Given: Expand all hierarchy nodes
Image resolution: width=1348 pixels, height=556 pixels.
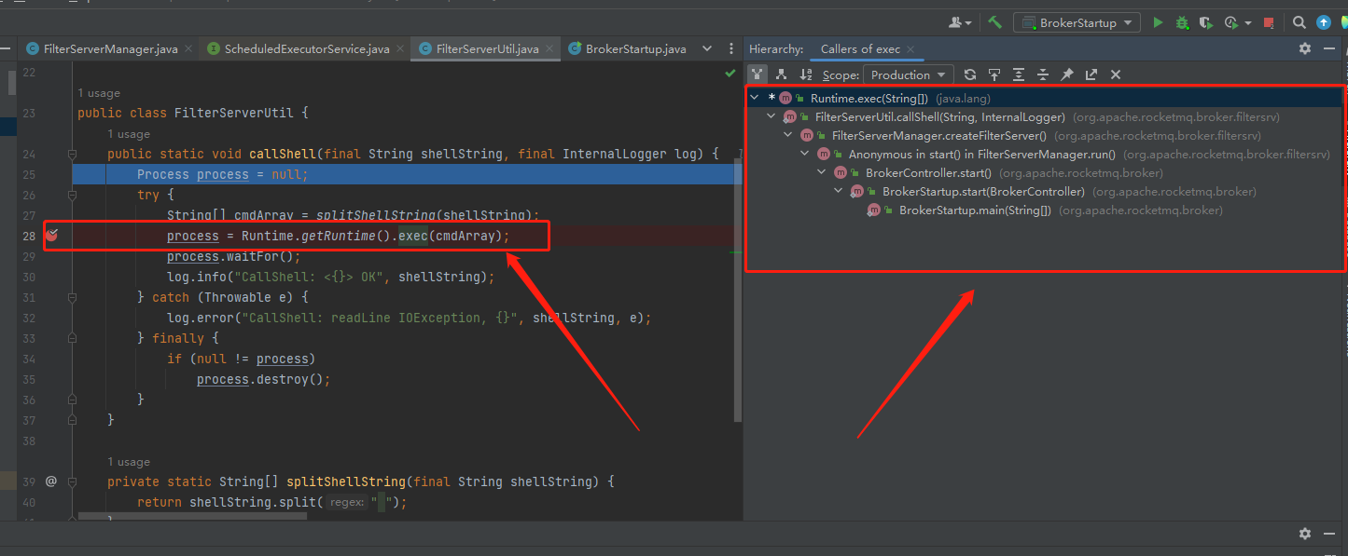Looking at the screenshot, I should click(1019, 75).
